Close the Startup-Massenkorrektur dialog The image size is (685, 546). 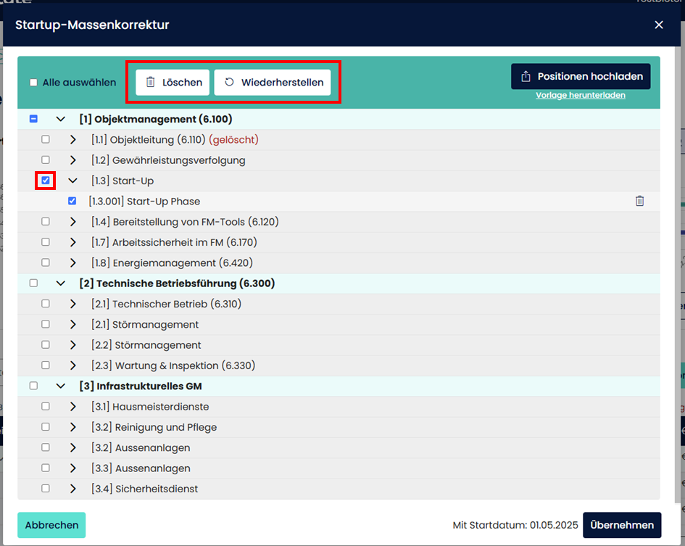click(658, 25)
